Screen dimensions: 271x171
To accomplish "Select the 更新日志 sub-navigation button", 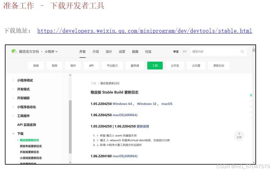I will (x=219, y=66).
